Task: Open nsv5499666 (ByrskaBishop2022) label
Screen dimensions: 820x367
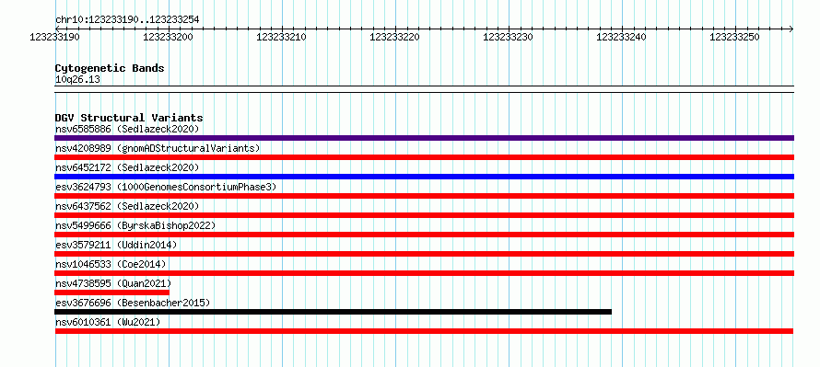Action: [x=135, y=225]
